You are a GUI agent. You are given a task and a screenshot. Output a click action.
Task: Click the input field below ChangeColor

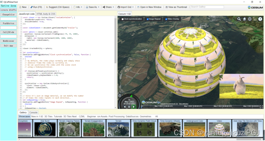(x=8, y=19)
